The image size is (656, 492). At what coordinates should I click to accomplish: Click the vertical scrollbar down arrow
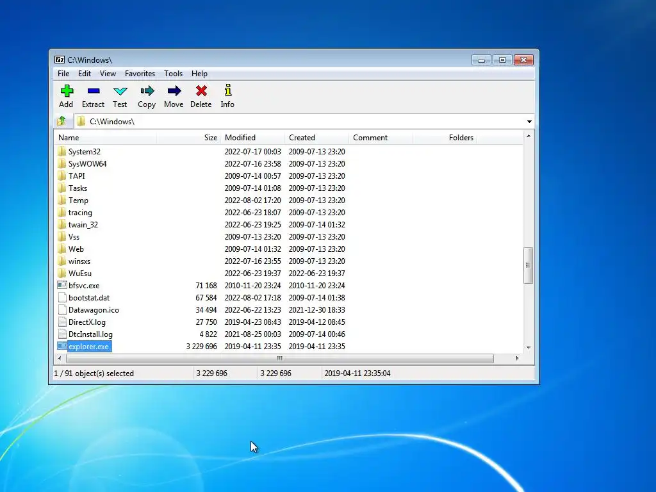[x=529, y=347]
